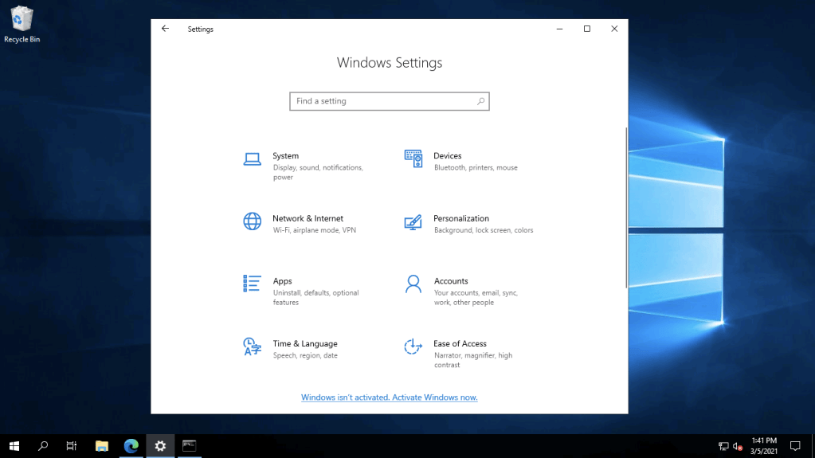Image resolution: width=815 pixels, height=458 pixels.
Task: Open Task View from the taskbar
Action: click(x=72, y=446)
